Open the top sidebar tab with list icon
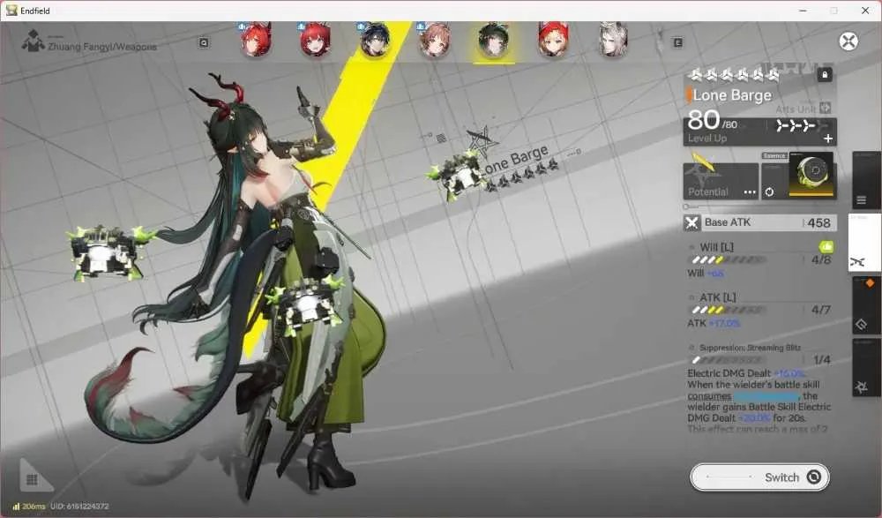The height and width of the screenshot is (518, 882). point(866,181)
